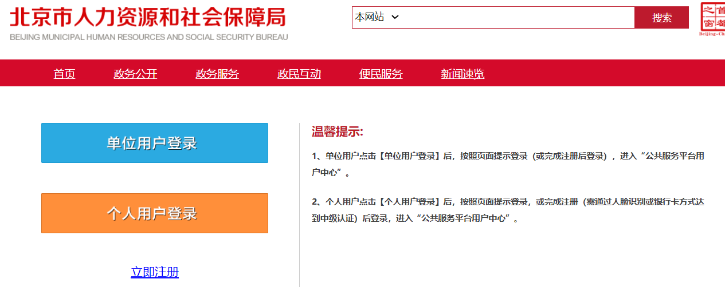Click the tip text starting '1、单位用户点击'

(x=508, y=164)
